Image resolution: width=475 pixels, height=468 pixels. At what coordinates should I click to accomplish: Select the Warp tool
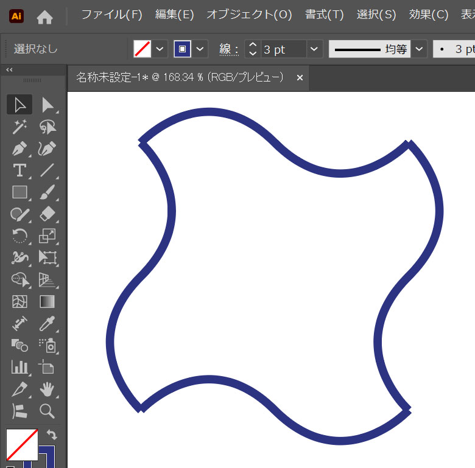tap(19, 257)
